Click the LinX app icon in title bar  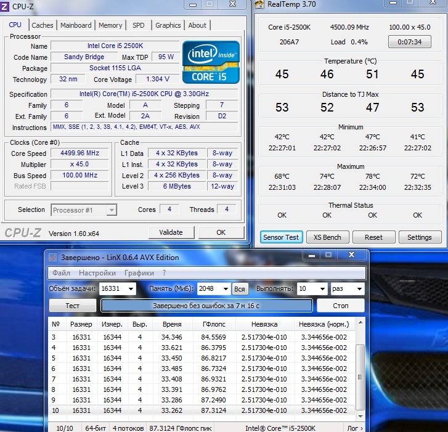pyautogui.click(x=52, y=258)
